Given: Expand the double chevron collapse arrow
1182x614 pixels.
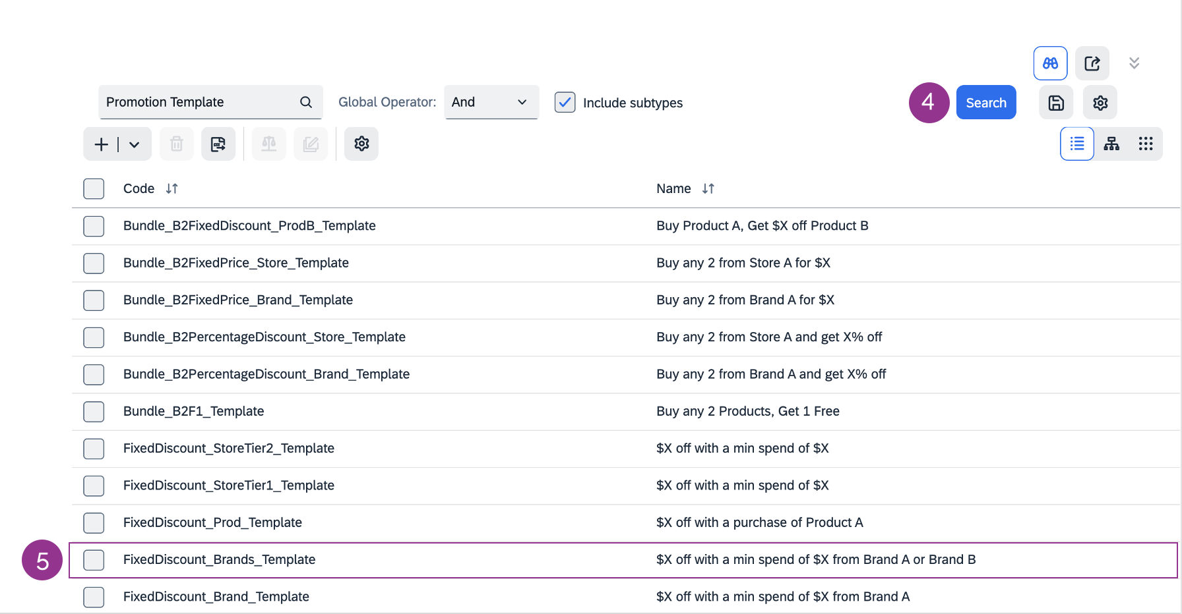Looking at the screenshot, I should click(1134, 63).
